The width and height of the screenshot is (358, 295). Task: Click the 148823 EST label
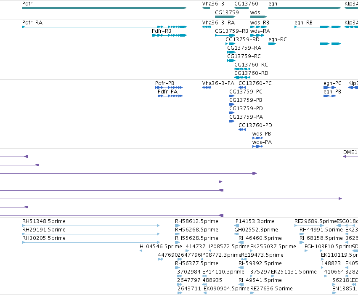(x=331, y=264)
